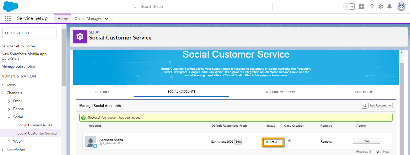Click the Search Setup field

[x=199, y=7]
